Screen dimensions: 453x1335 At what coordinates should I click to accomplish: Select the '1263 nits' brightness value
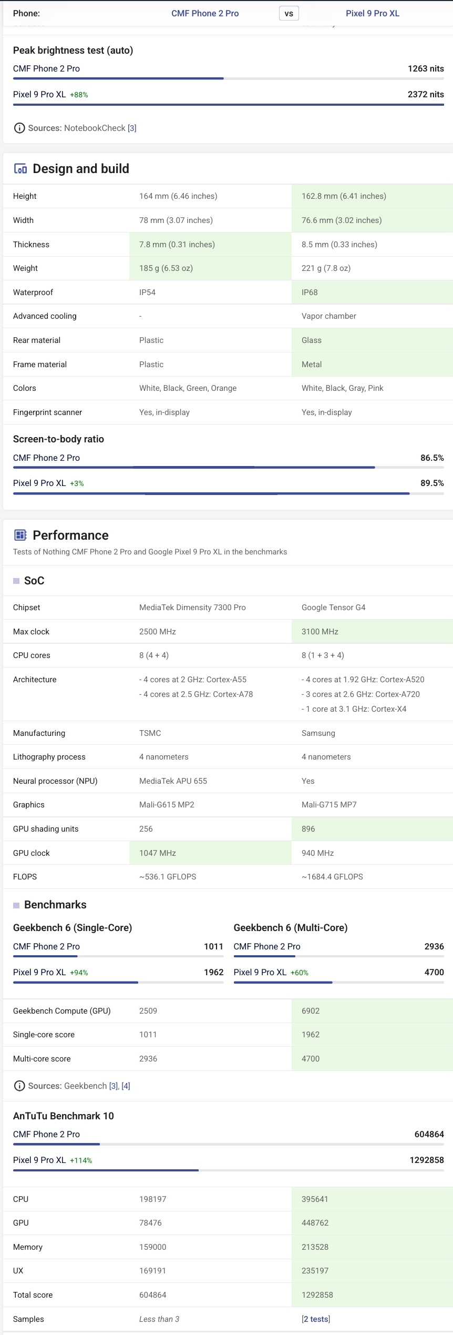(426, 68)
